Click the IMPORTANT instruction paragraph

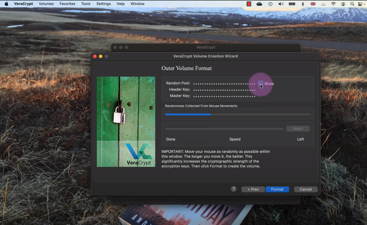tap(215, 159)
